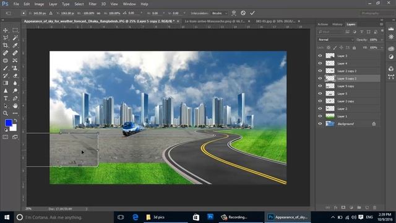Open the Filter menu
This screenshot has height=223, width=396.
pos(92,4)
